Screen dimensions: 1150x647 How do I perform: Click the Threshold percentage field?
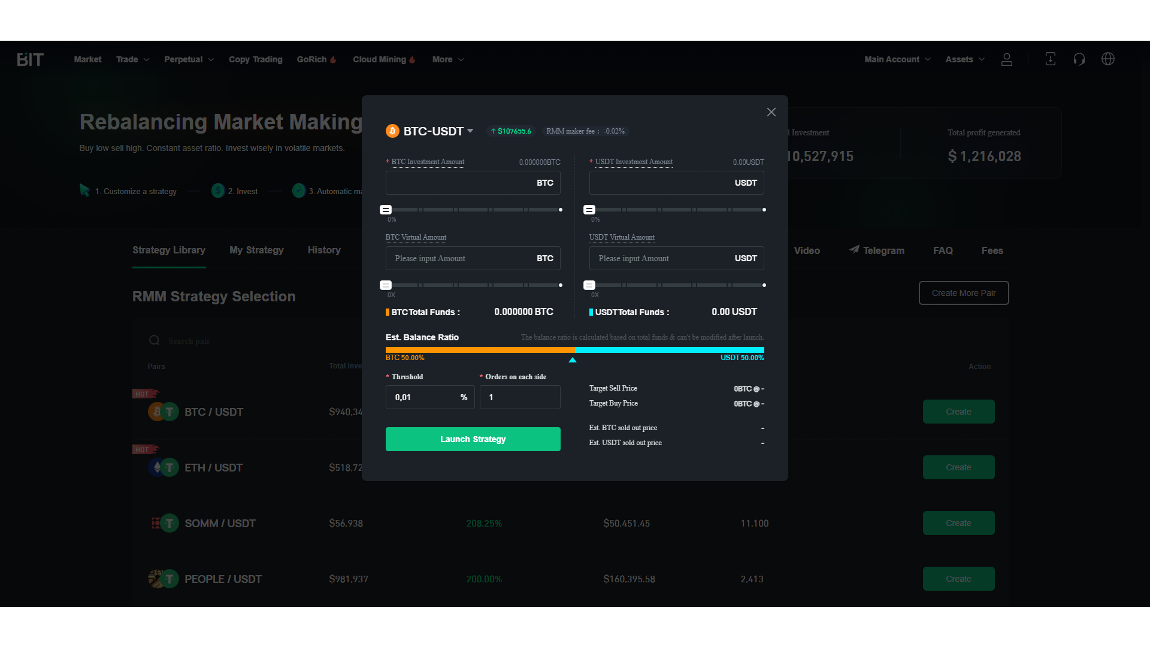(430, 397)
